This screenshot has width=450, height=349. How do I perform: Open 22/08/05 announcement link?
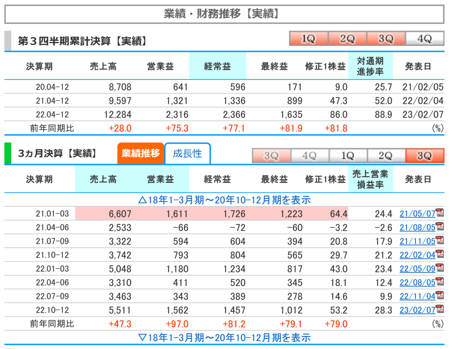coord(417,282)
